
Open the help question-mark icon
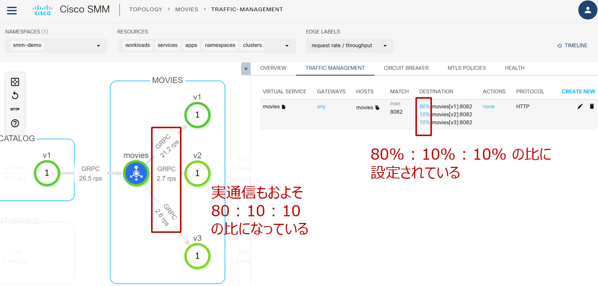pyautogui.click(x=15, y=123)
